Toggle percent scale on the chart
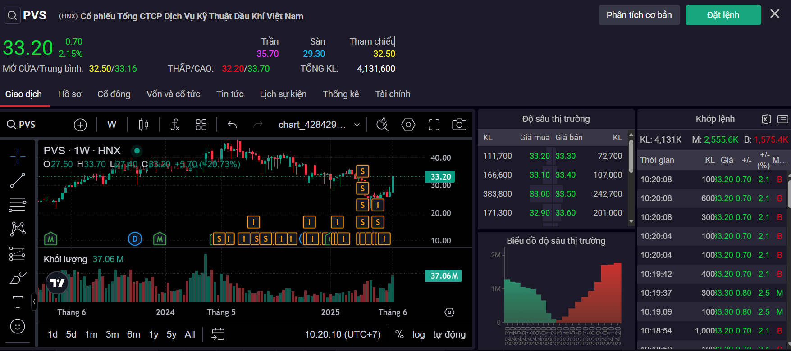 (399, 334)
